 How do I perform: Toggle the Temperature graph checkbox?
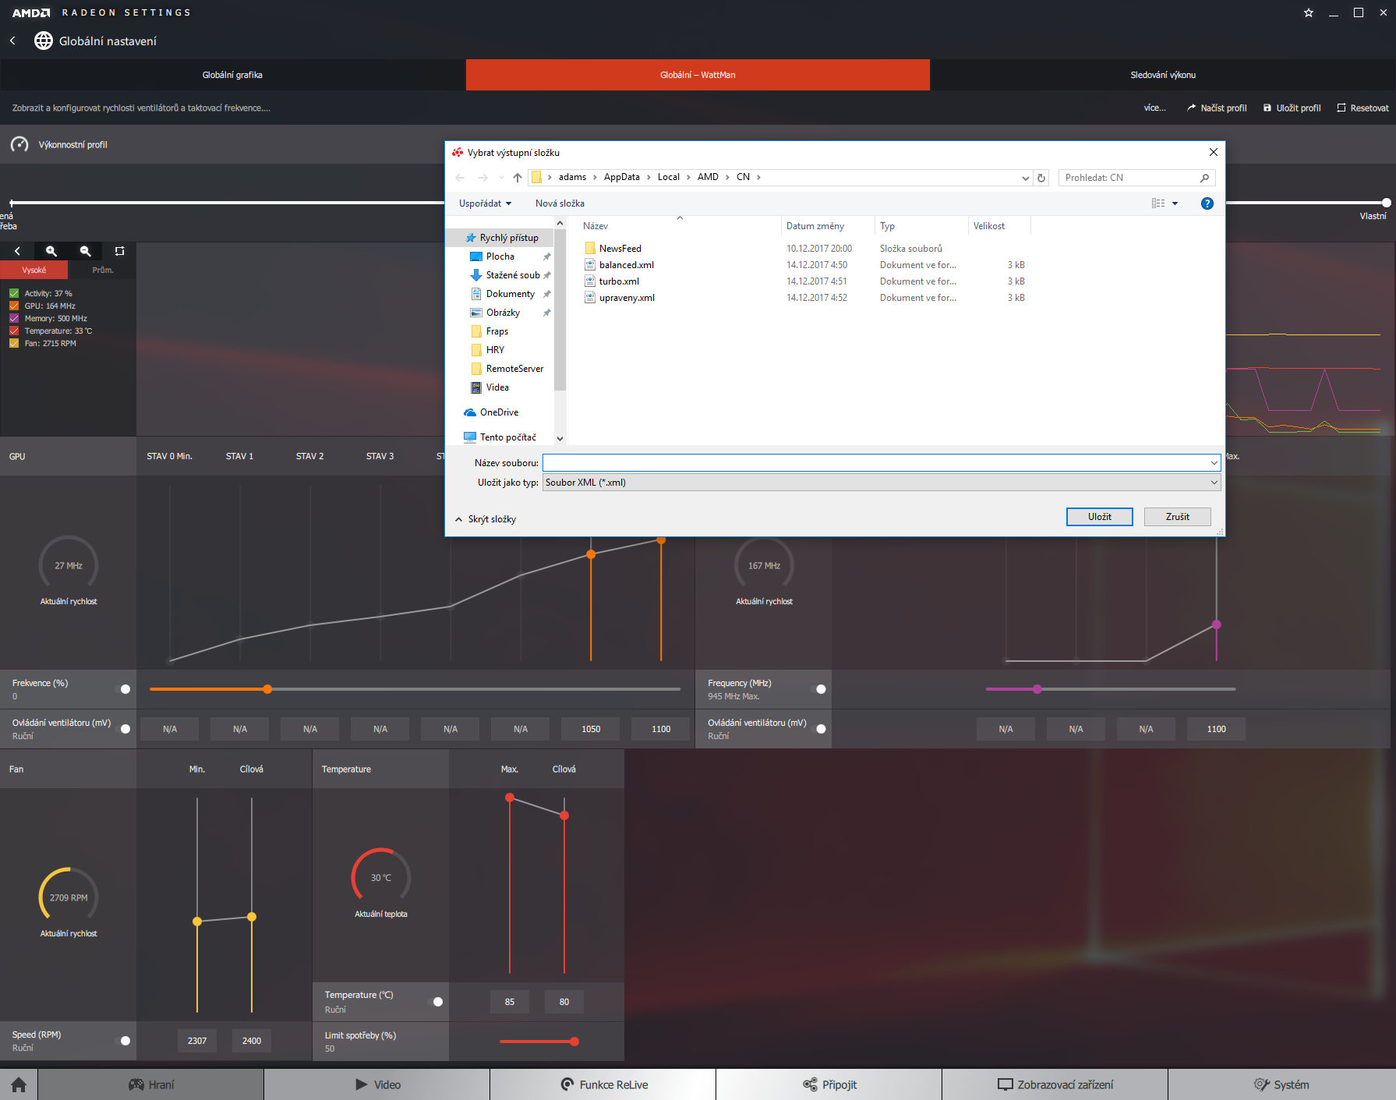[x=14, y=331]
